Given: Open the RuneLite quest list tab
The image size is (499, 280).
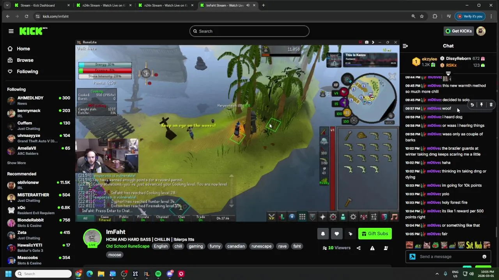Looking at the screenshot, I should pos(292,217).
